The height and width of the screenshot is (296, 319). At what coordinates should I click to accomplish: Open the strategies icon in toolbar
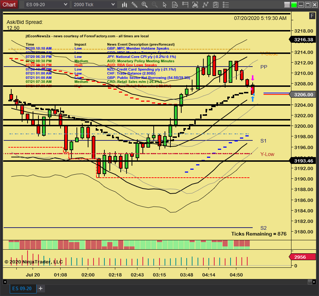point(216,5)
